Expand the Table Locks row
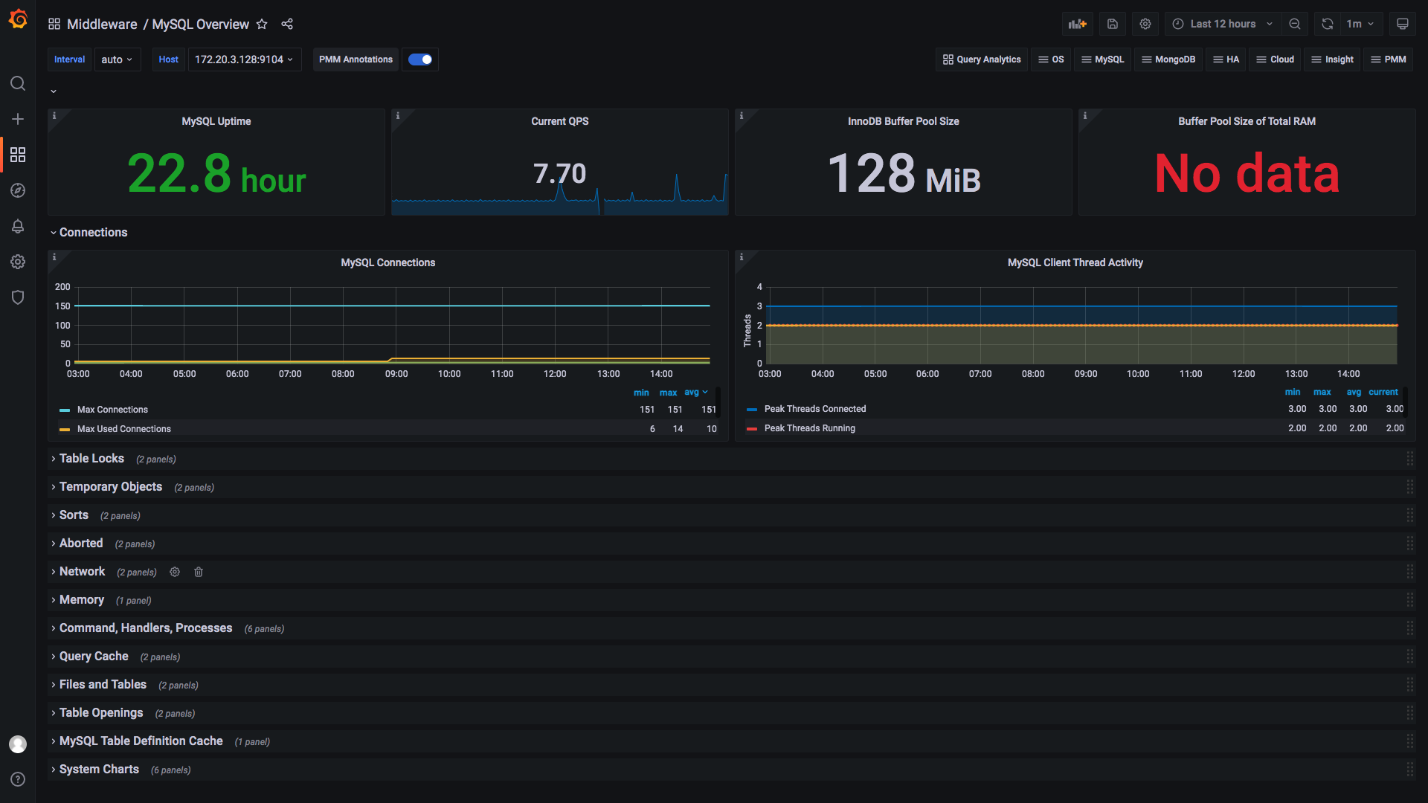The height and width of the screenshot is (803, 1428). pyautogui.click(x=91, y=459)
